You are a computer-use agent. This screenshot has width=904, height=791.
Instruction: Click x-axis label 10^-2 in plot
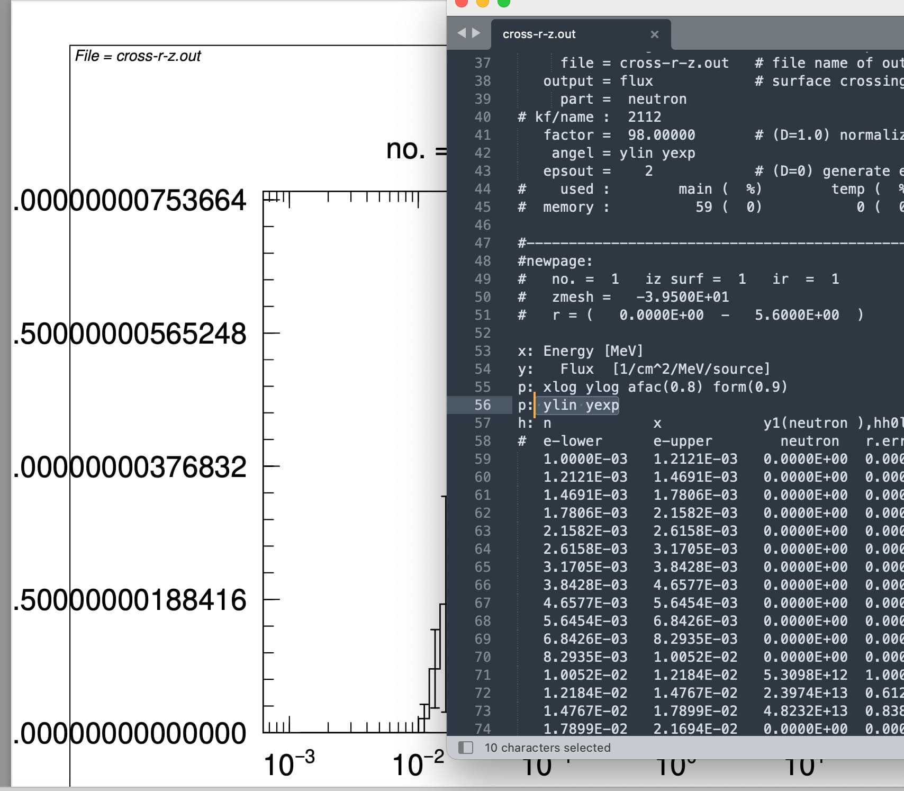pos(418,763)
